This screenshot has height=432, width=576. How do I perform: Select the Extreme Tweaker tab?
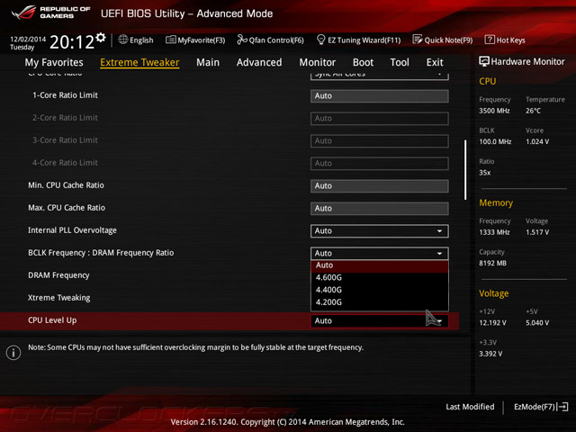pyautogui.click(x=139, y=62)
